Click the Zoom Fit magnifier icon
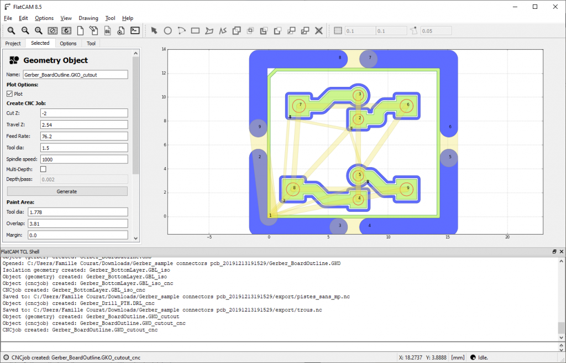Viewport: 566px width, 363px height. coord(11,31)
